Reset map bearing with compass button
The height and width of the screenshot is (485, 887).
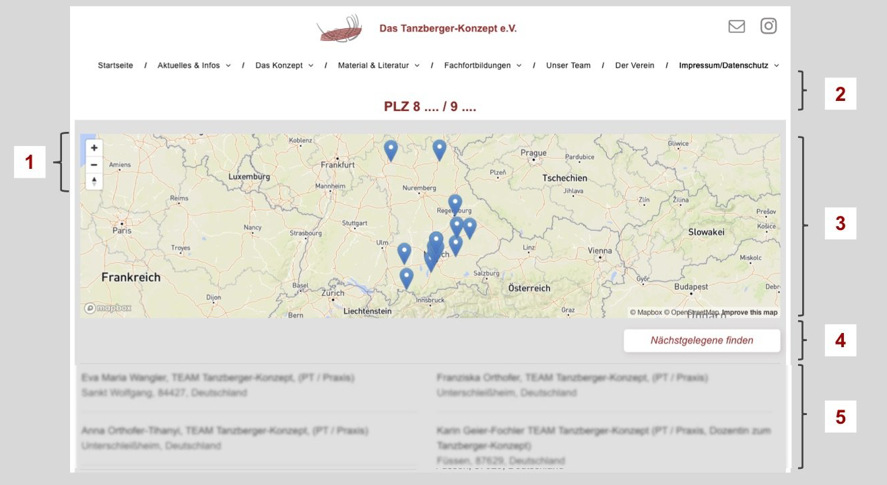coord(94,181)
